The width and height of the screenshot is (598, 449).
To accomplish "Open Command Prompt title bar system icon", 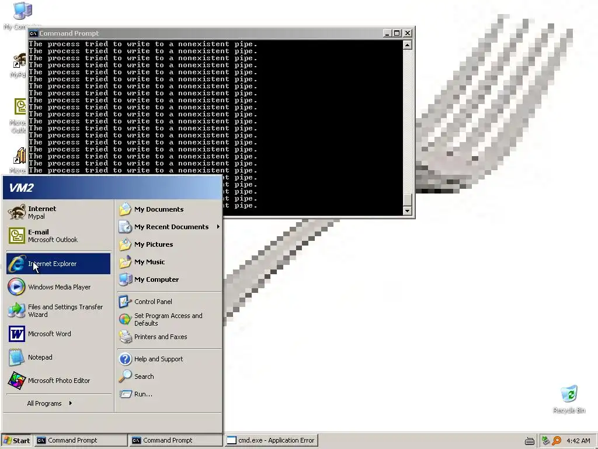I will (33, 33).
